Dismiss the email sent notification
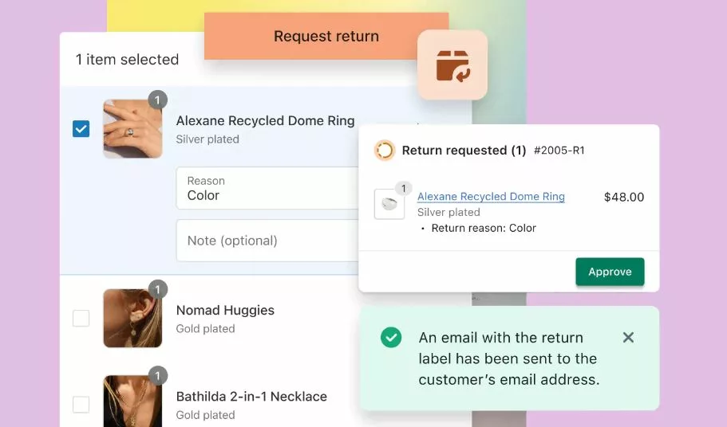 (x=628, y=338)
